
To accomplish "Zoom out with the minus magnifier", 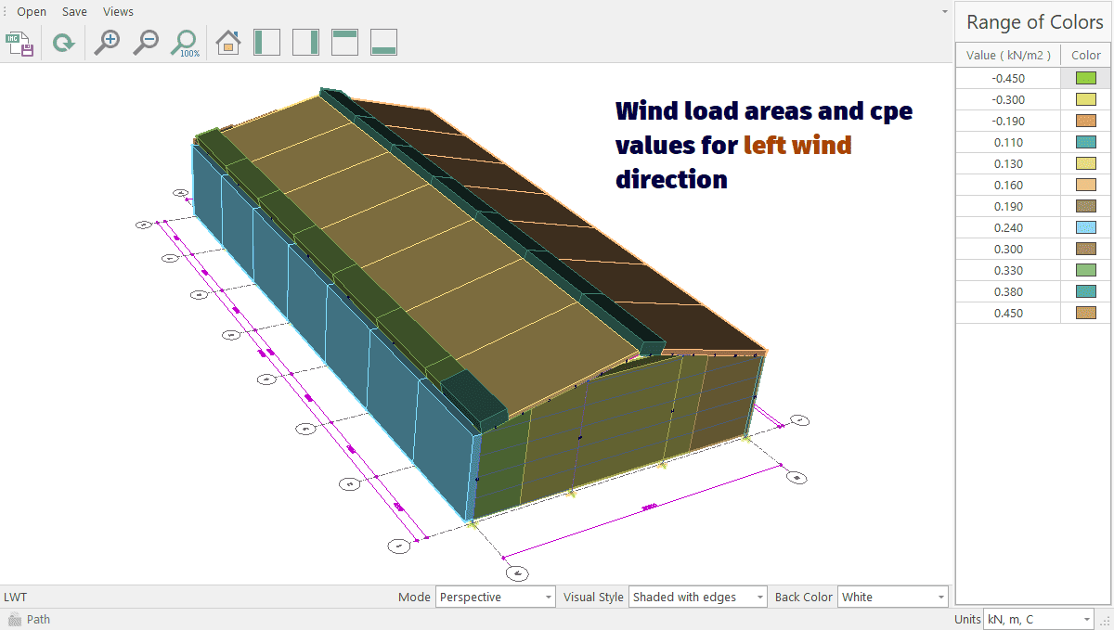I will tap(146, 43).
